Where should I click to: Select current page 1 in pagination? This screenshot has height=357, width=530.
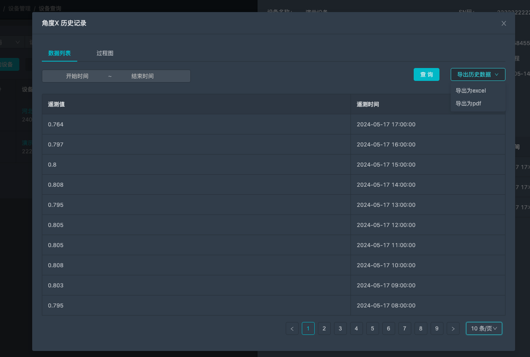[x=308, y=329]
